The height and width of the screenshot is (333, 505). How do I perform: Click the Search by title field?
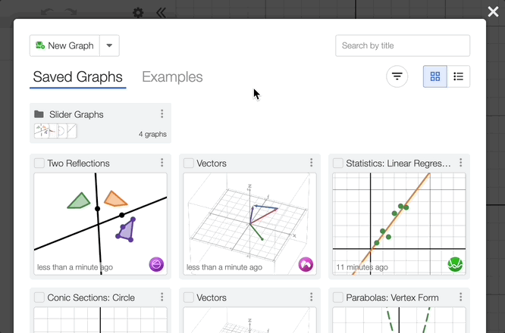403,45
